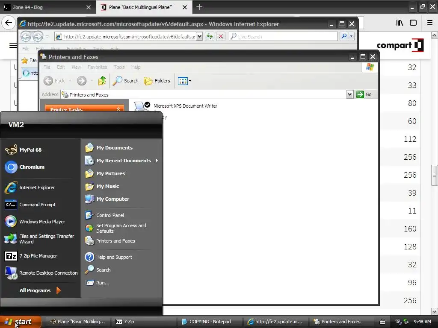Toggle Folders pane in Printers and Faxes
Viewport: 438px width, 328px height.
point(157,81)
